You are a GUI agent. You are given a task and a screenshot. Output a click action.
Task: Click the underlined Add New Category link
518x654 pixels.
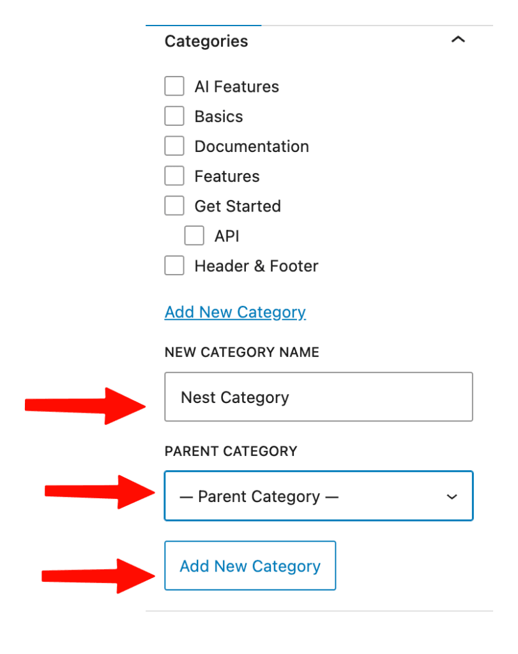[x=235, y=312]
